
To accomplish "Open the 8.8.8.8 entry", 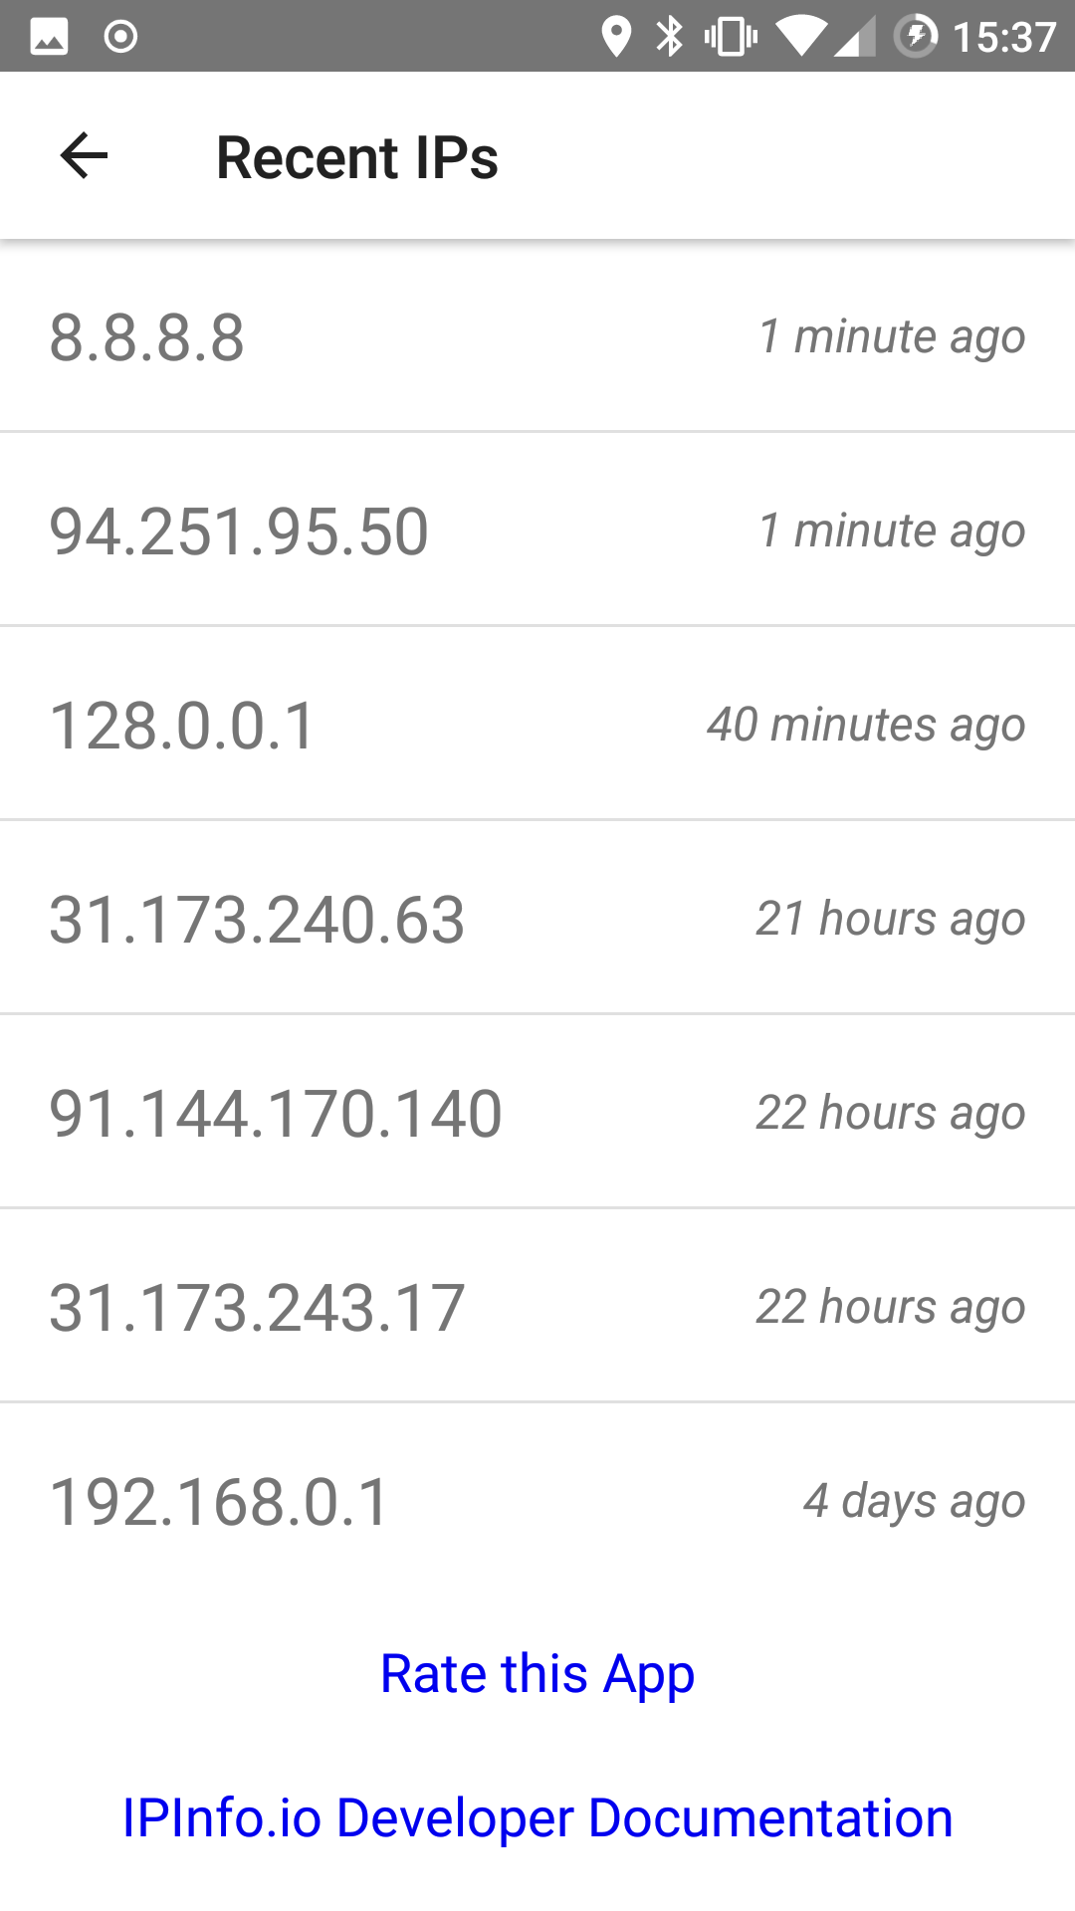I will (x=537, y=336).
